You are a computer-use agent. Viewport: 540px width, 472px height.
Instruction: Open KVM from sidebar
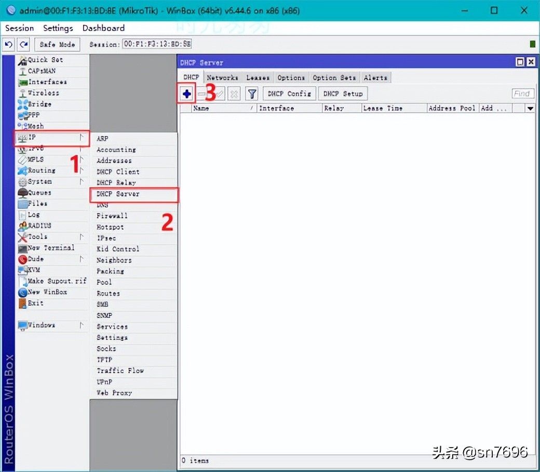tap(52, 270)
